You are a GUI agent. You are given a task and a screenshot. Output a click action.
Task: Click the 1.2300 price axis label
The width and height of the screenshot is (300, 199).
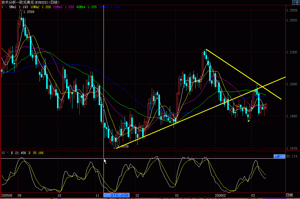coord(292,52)
